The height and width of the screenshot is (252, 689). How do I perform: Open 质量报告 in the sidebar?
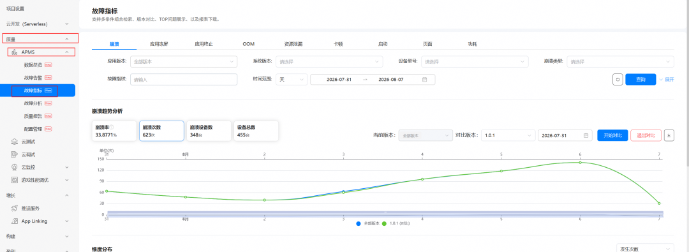click(38, 116)
